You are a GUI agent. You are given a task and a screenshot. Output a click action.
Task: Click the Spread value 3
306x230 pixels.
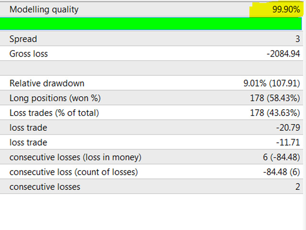click(x=297, y=39)
